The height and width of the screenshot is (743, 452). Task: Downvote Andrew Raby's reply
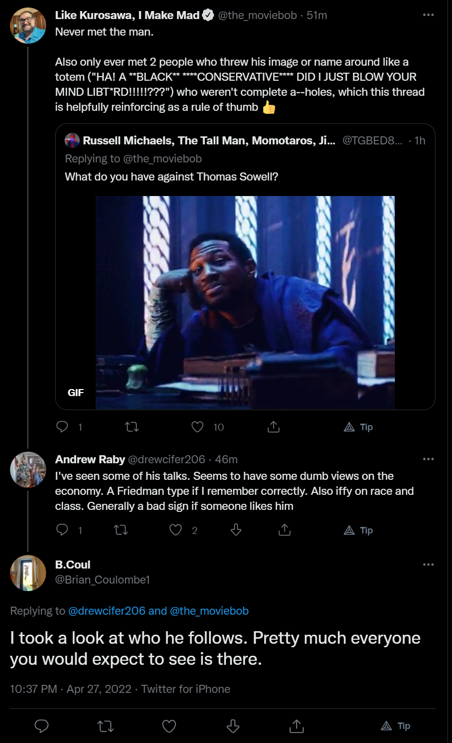[236, 530]
